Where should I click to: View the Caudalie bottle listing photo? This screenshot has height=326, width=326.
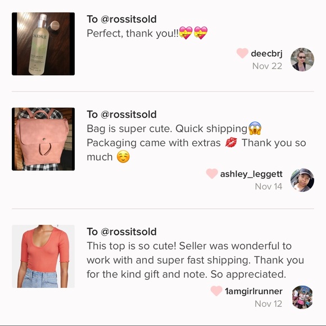pos(43,44)
